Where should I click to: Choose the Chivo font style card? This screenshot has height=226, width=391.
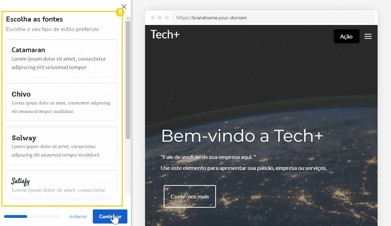point(62,102)
